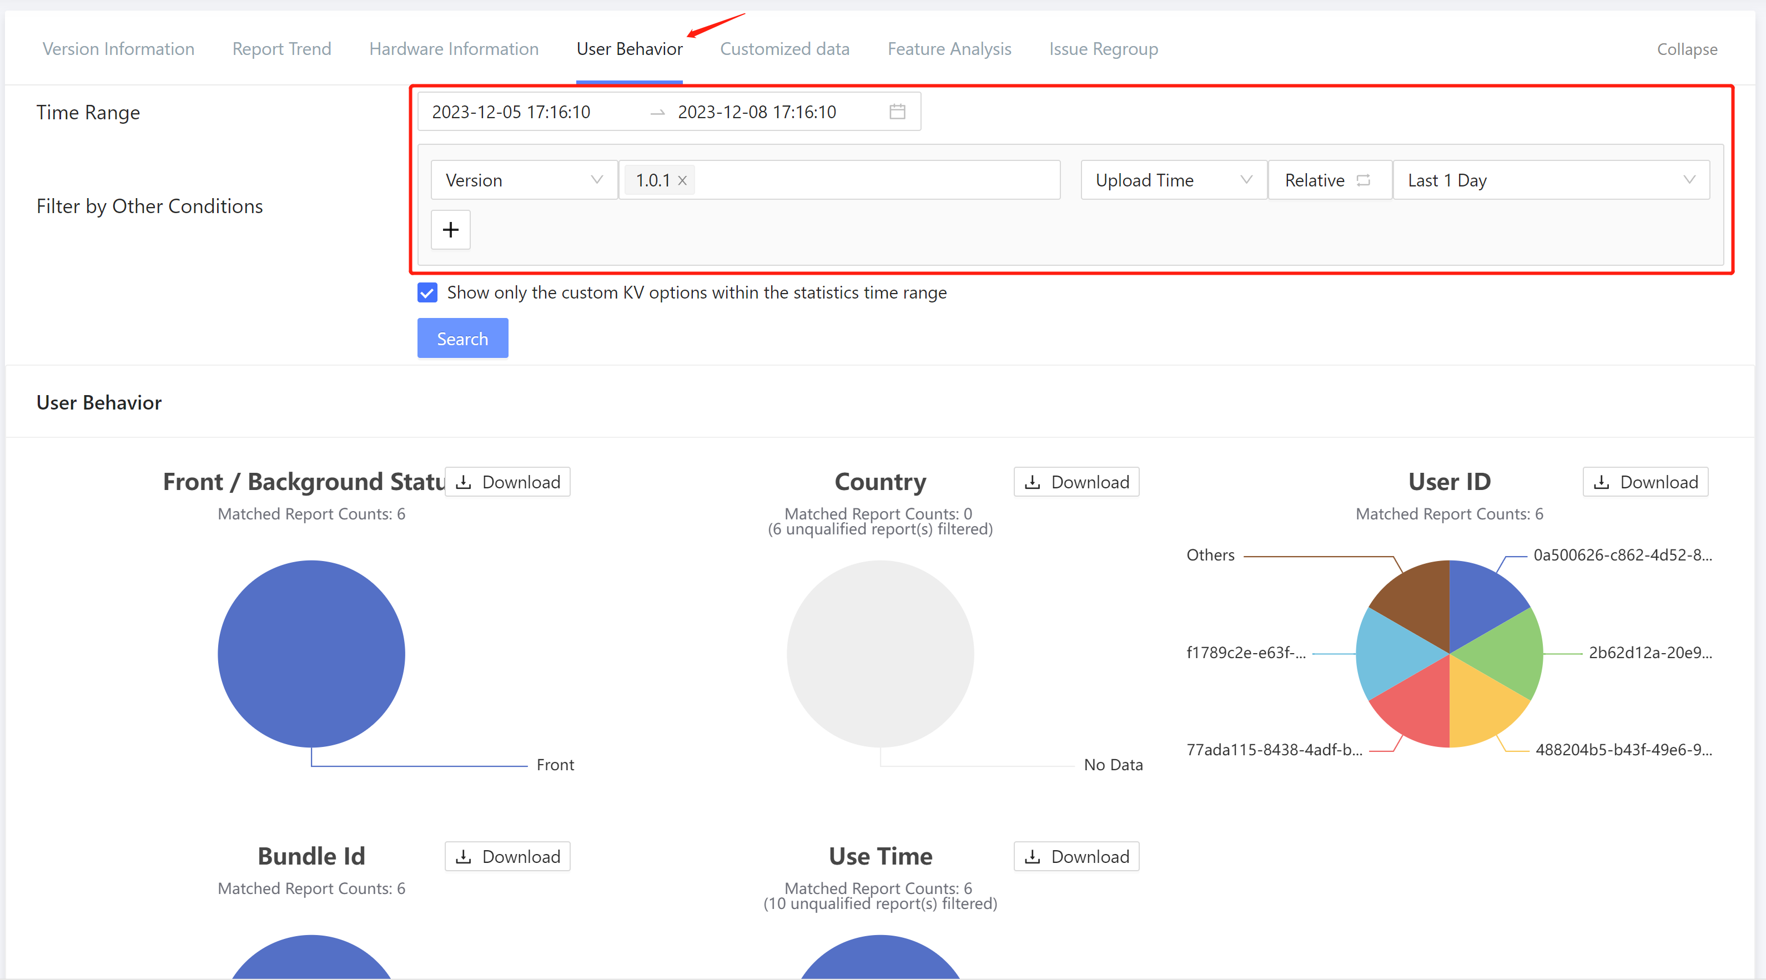Click the Bundle Id chart title
This screenshot has width=1766, height=980.
(311, 857)
